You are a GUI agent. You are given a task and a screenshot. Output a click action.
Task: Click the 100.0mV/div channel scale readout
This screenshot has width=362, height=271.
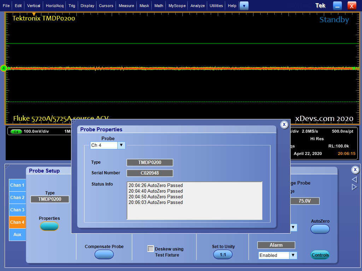pyautogui.click(x=36, y=131)
